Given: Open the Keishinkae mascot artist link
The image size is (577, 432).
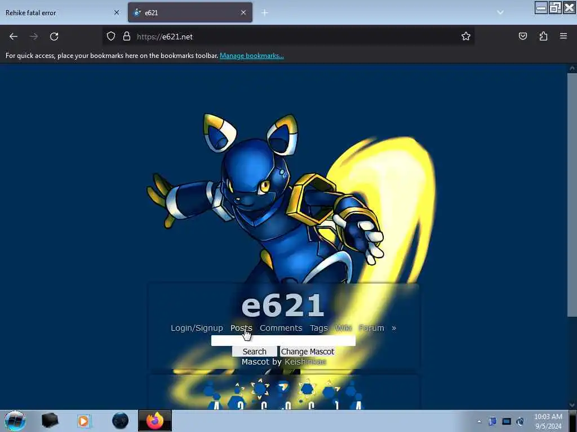Looking at the screenshot, I should click(305, 362).
